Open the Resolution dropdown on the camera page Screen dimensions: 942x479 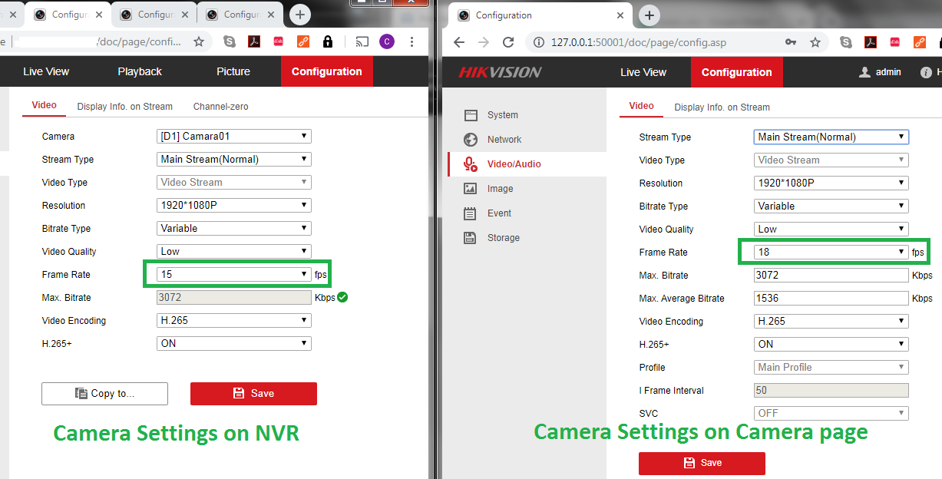(x=831, y=183)
